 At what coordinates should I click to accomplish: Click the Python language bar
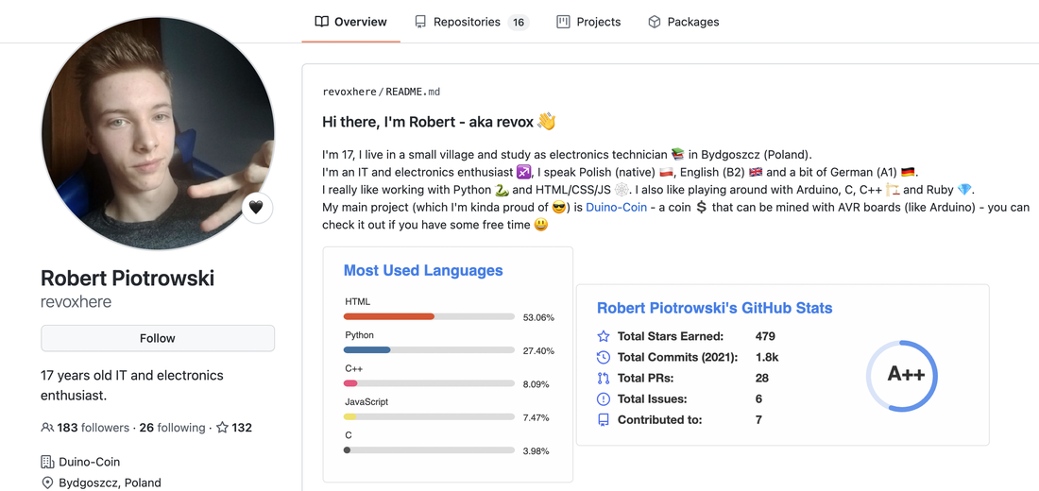[x=429, y=350]
